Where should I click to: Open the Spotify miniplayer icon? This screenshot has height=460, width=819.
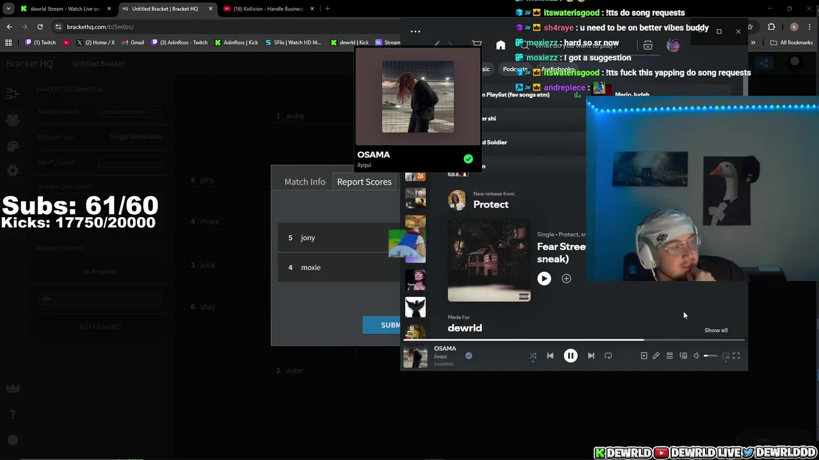click(x=726, y=356)
